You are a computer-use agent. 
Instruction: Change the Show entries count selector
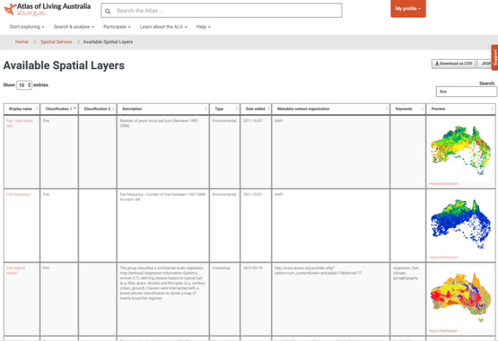tap(24, 85)
